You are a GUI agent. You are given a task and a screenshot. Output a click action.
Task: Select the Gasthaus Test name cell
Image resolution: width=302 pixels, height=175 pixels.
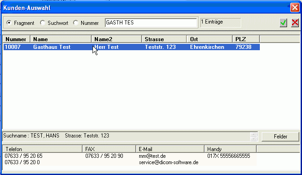tap(52, 47)
